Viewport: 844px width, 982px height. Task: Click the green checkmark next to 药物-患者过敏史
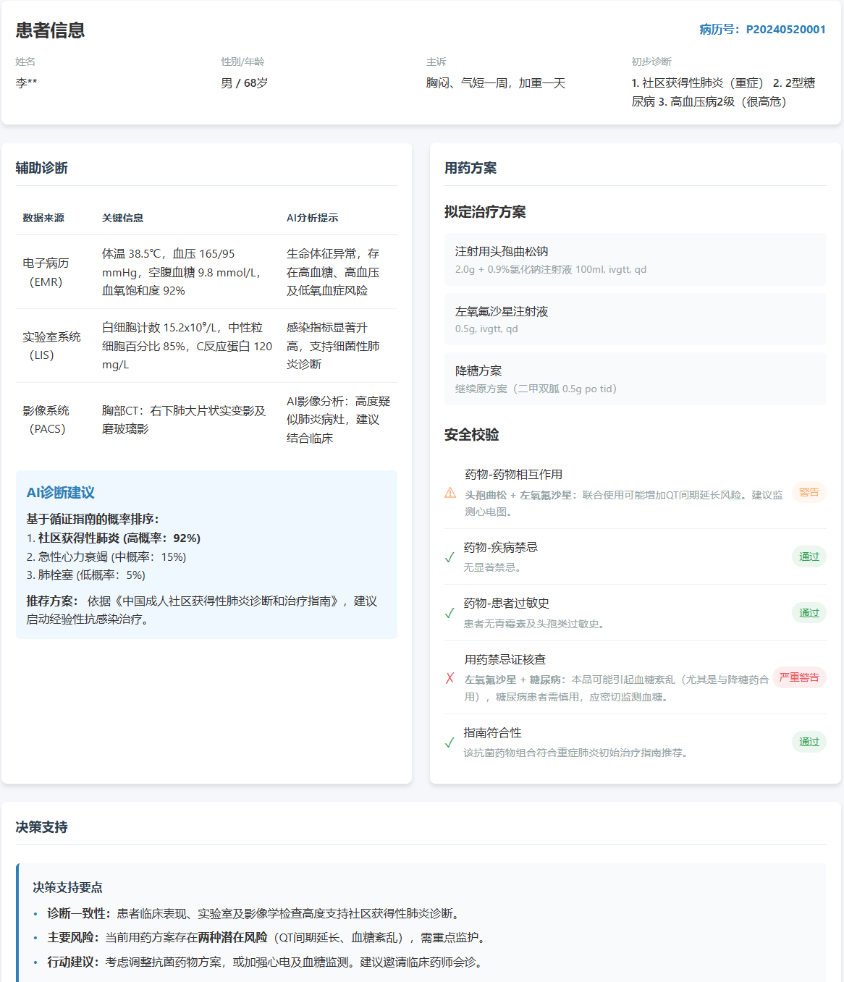click(450, 613)
